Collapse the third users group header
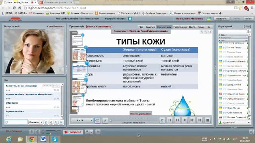Viewport: 255px width, 143px height. click(x=233, y=41)
